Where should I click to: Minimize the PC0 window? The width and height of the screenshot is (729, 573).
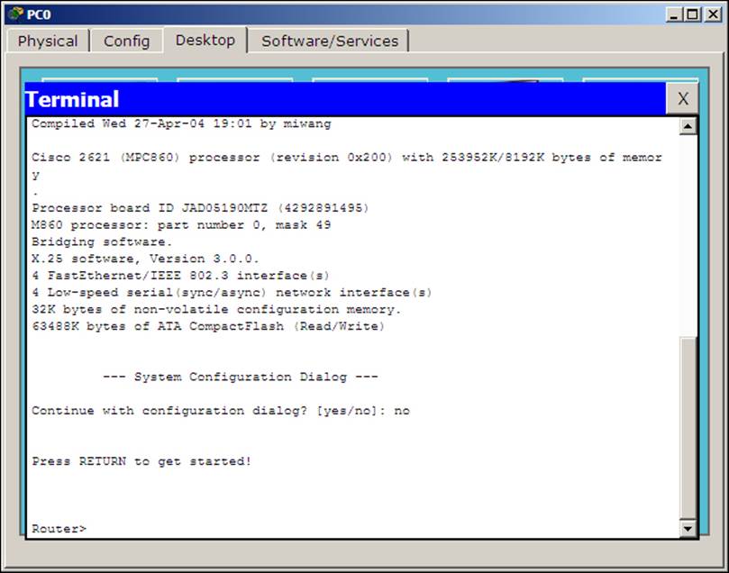(x=674, y=14)
